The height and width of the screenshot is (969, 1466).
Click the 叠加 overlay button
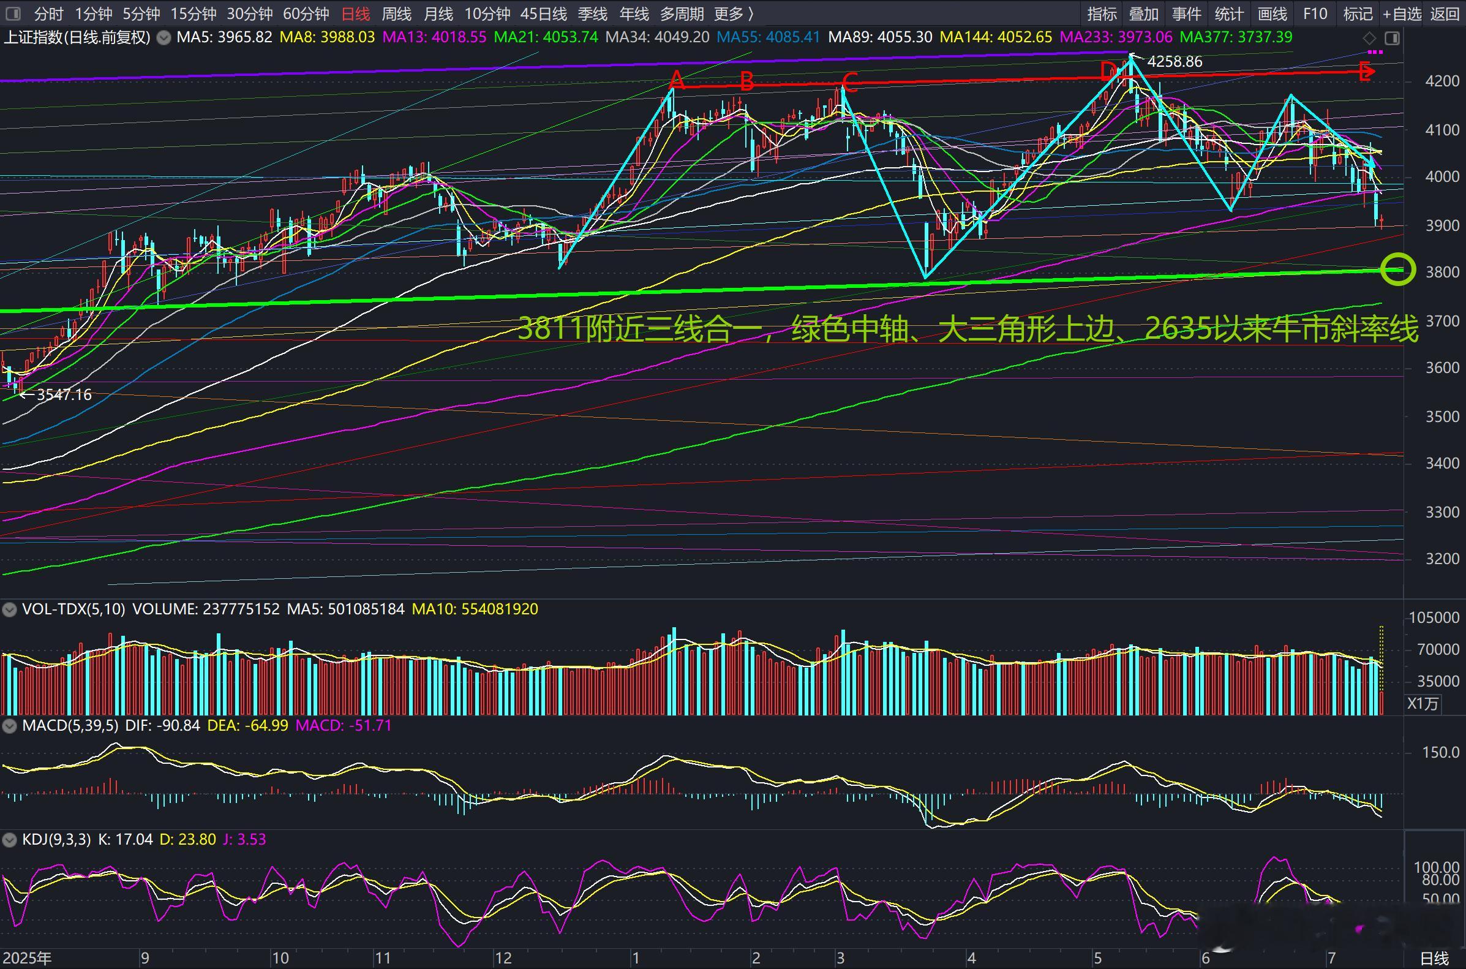1144,13
